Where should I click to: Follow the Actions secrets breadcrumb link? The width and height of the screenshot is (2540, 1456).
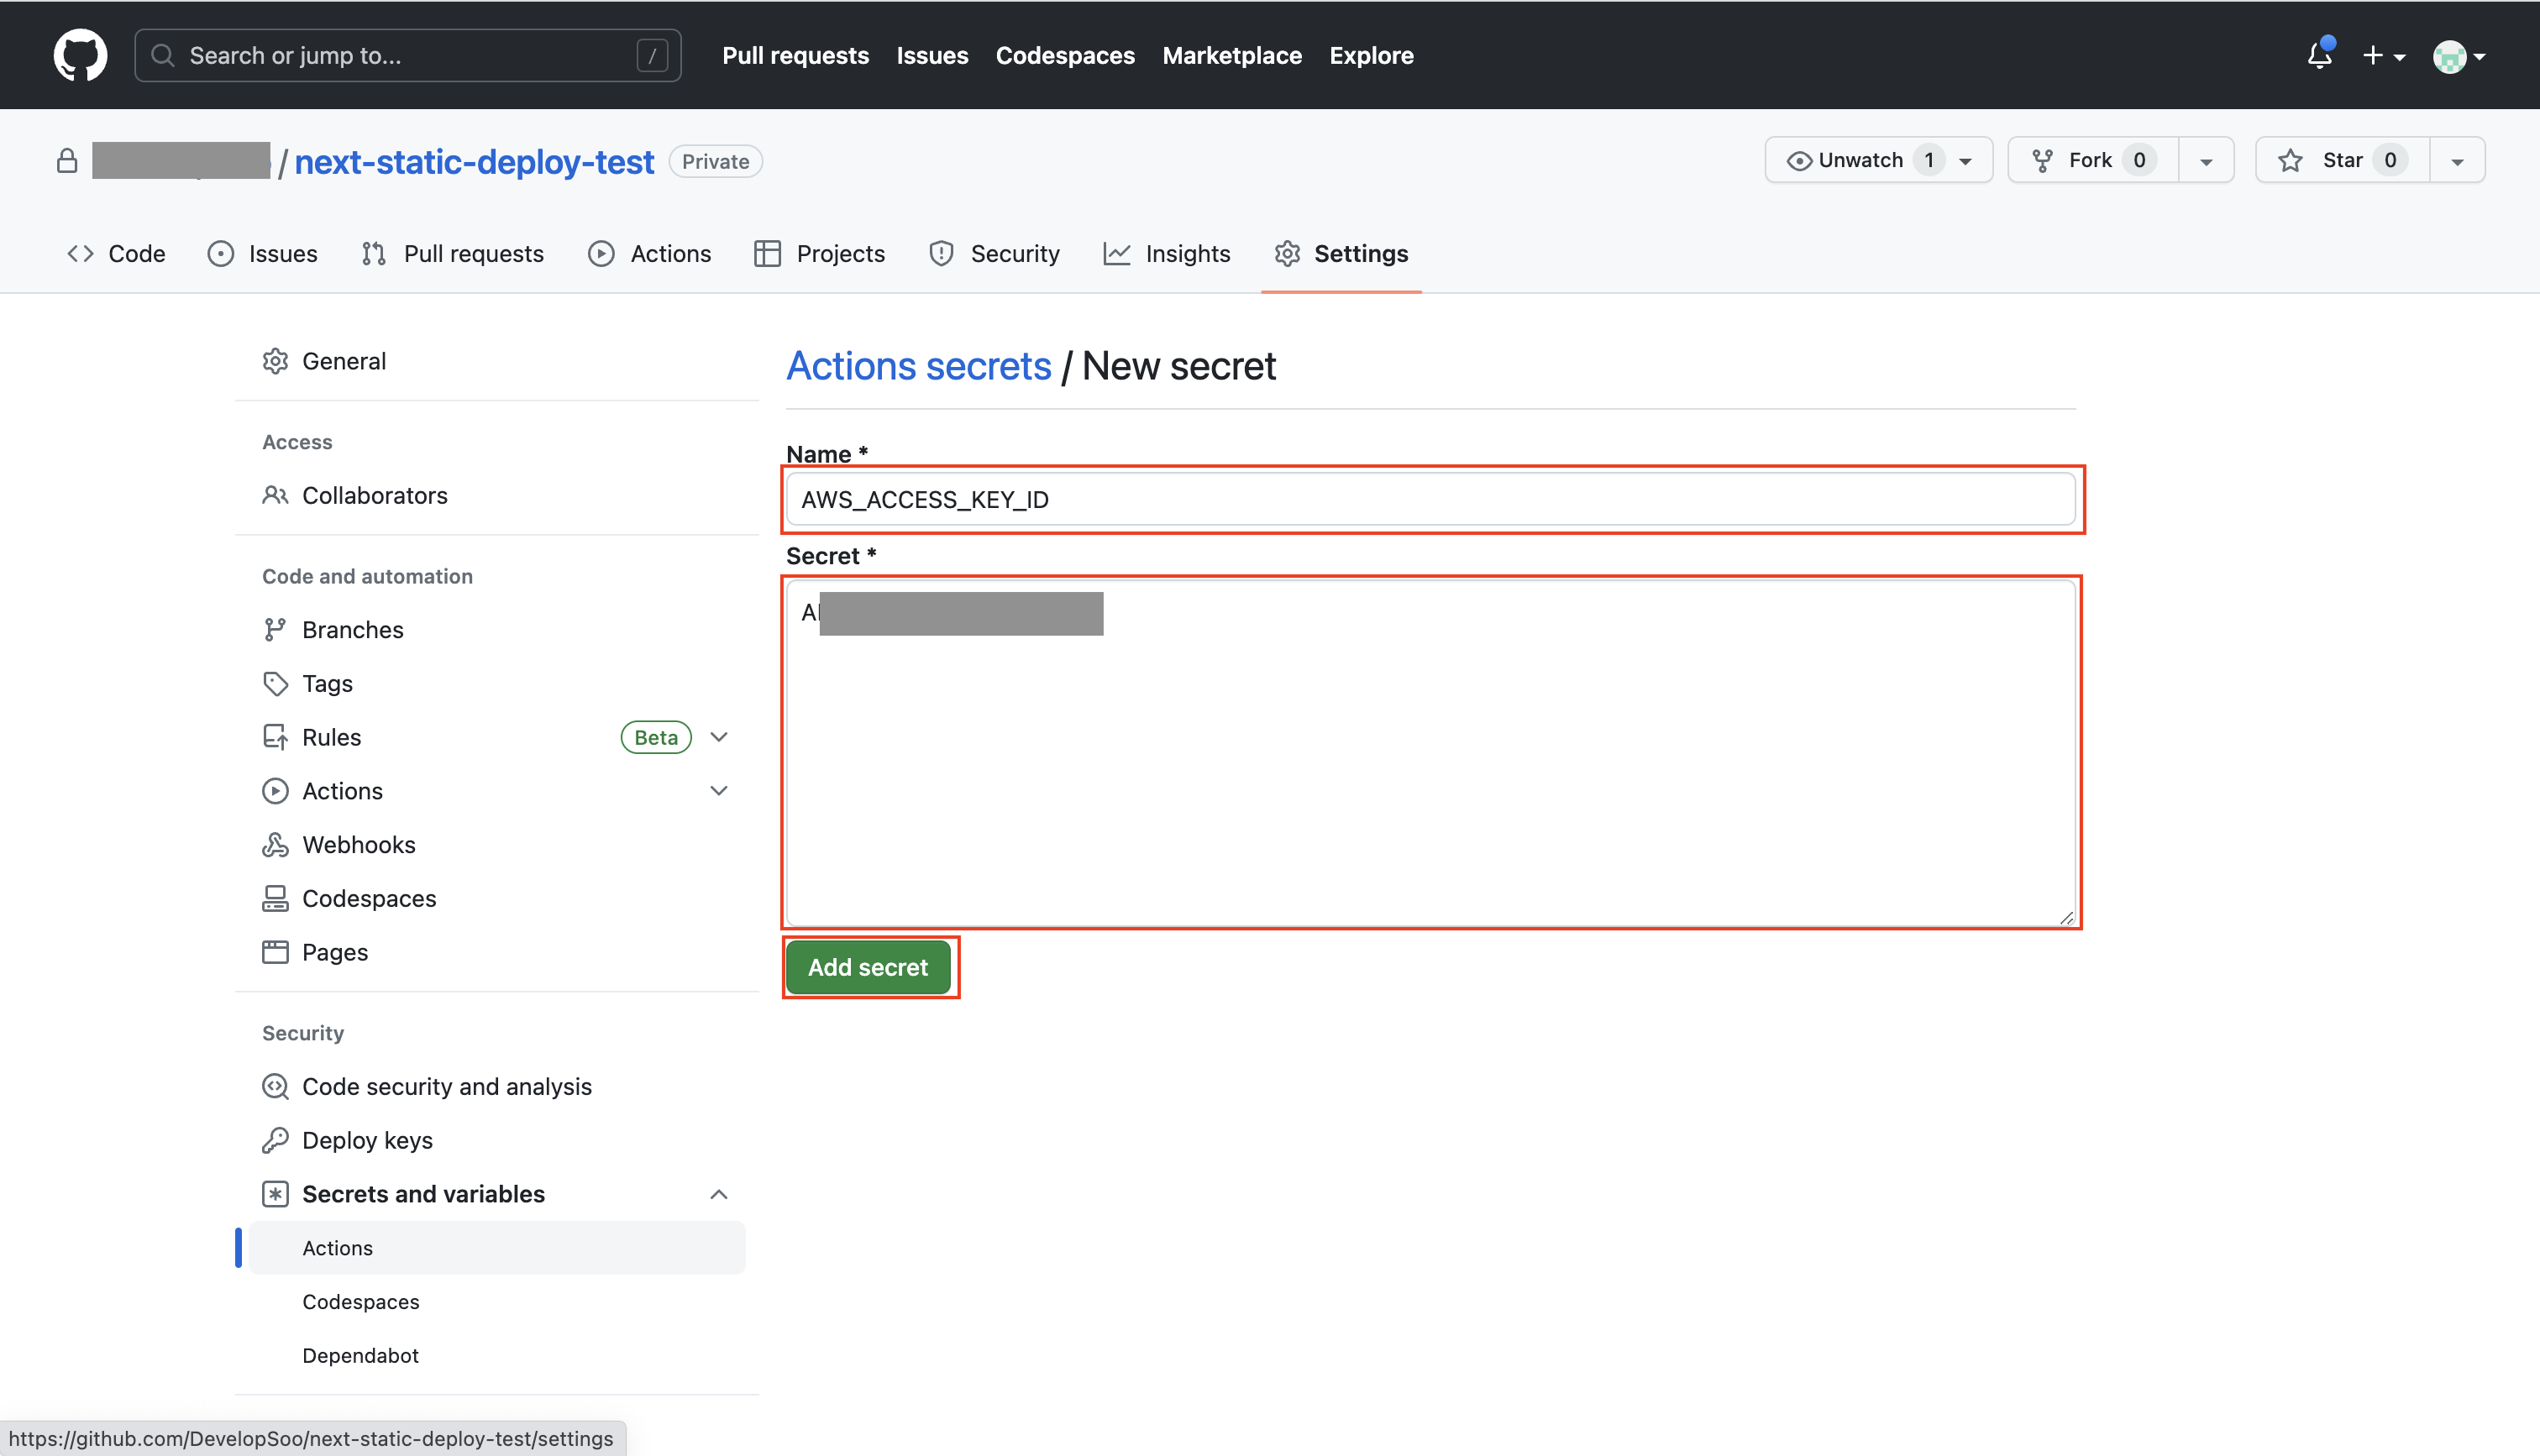click(x=918, y=366)
